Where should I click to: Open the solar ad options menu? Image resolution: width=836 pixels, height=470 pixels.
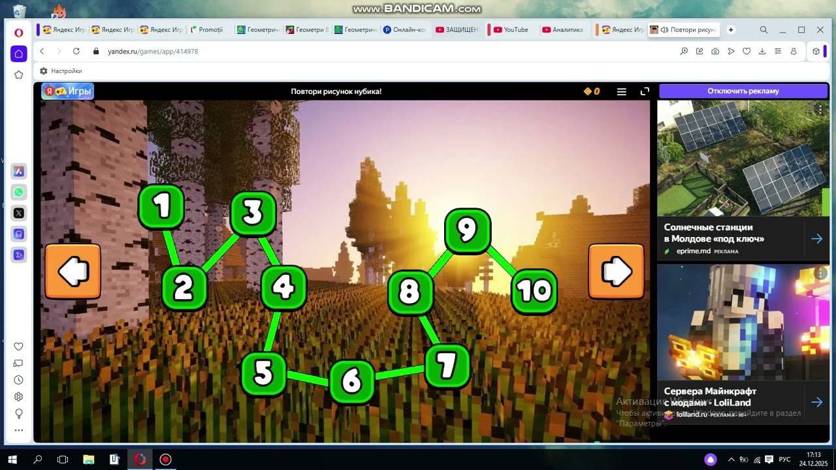tap(820, 110)
